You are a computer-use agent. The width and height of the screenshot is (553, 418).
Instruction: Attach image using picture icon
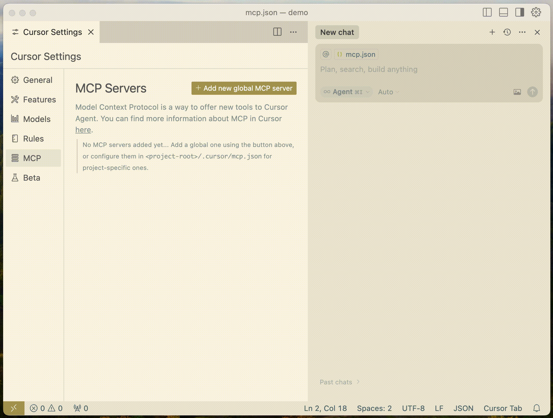517,92
